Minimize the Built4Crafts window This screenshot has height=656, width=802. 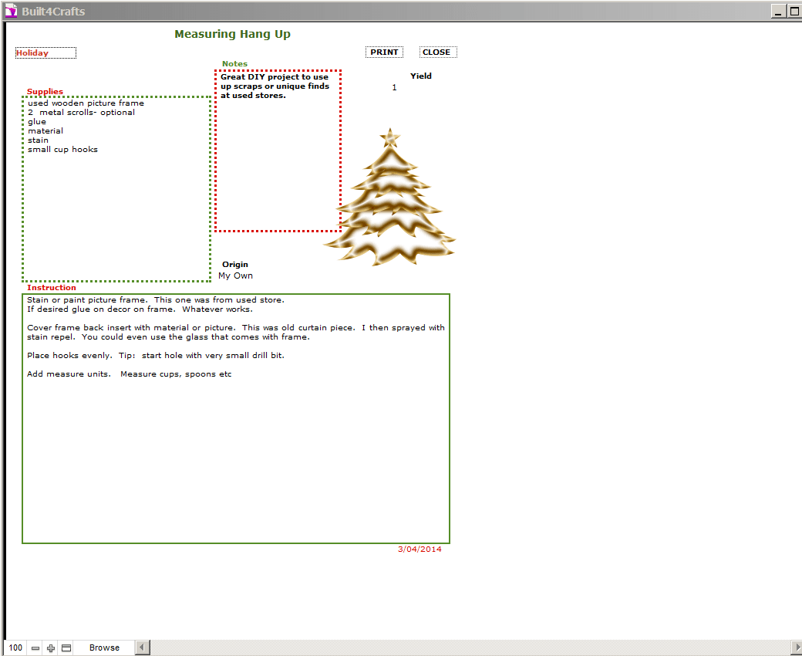(778, 11)
